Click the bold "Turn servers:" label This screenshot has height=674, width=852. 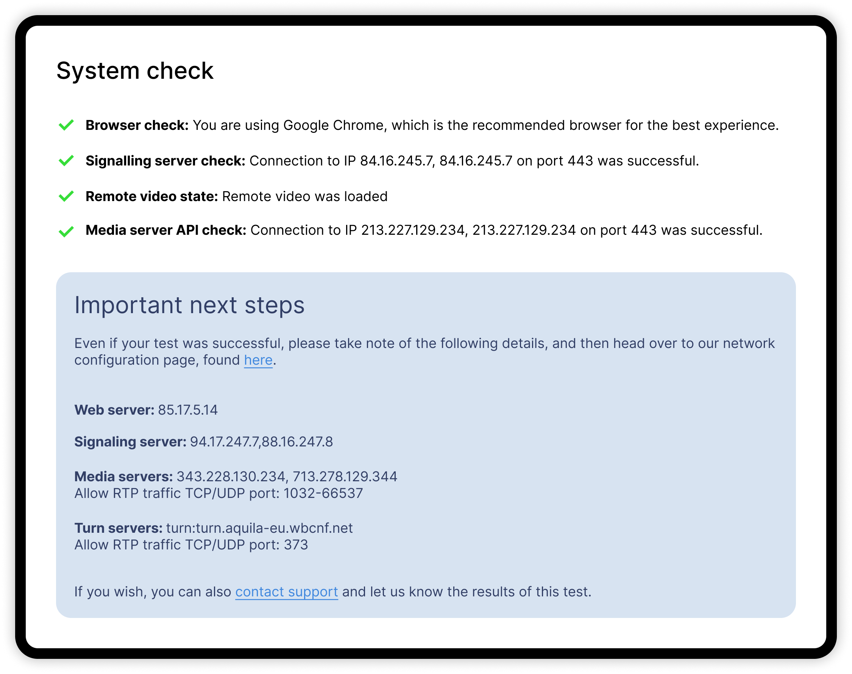point(119,528)
